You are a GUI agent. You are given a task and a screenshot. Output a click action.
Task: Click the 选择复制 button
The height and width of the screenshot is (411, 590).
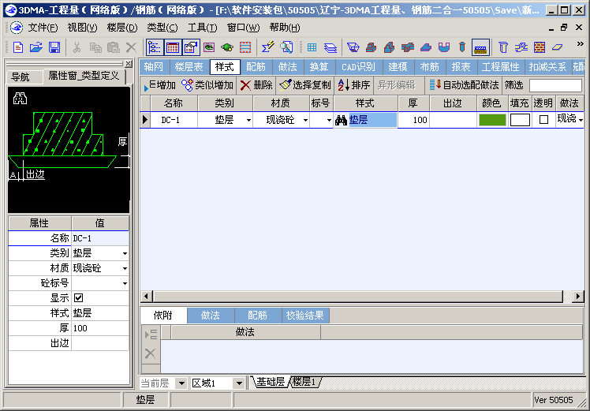304,85
